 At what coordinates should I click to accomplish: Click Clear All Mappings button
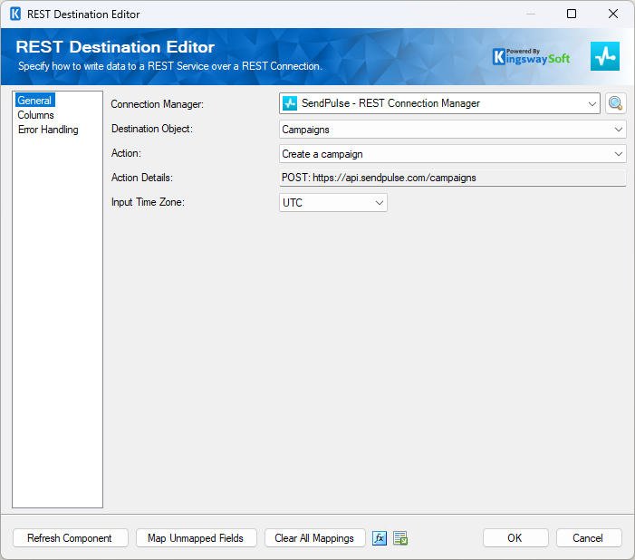(314, 538)
